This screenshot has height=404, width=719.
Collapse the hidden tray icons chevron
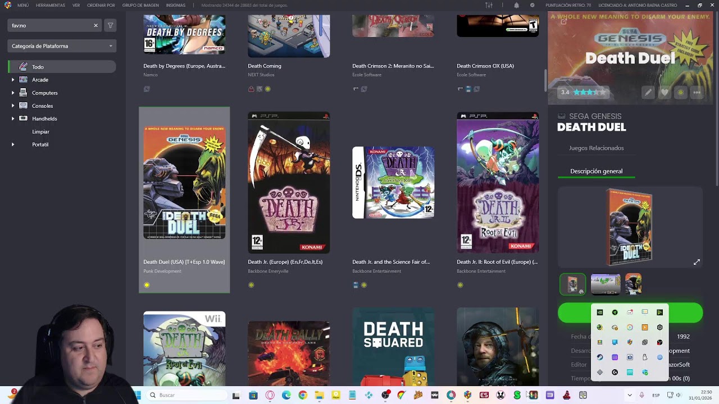tap(630, 395)
